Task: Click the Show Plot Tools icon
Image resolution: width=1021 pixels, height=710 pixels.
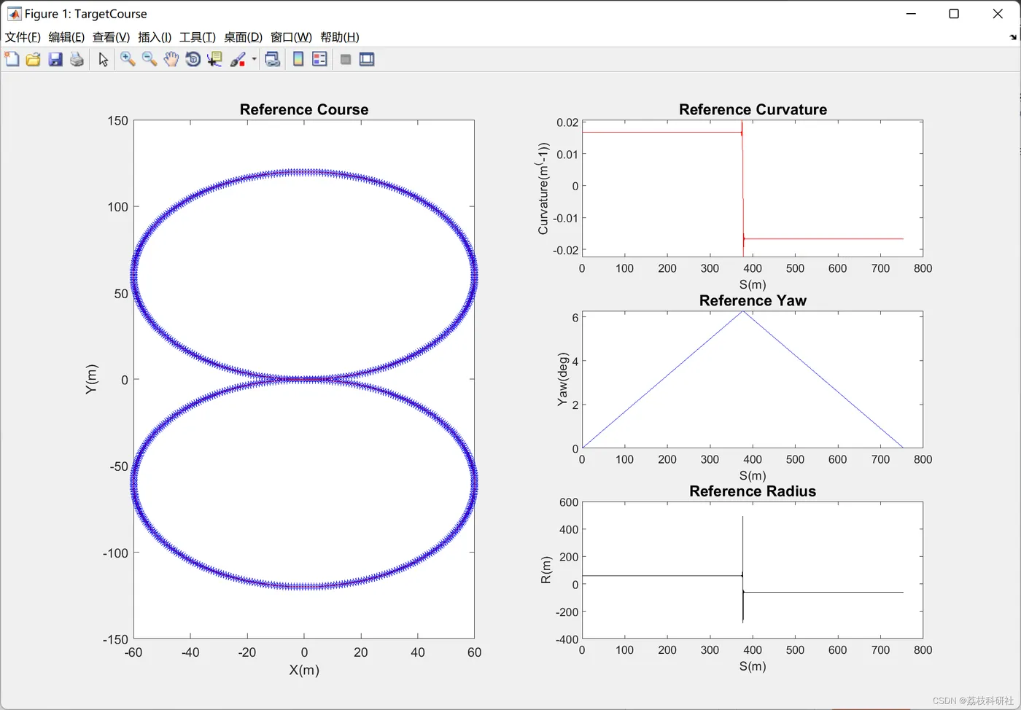Action: tap(367, 59)
